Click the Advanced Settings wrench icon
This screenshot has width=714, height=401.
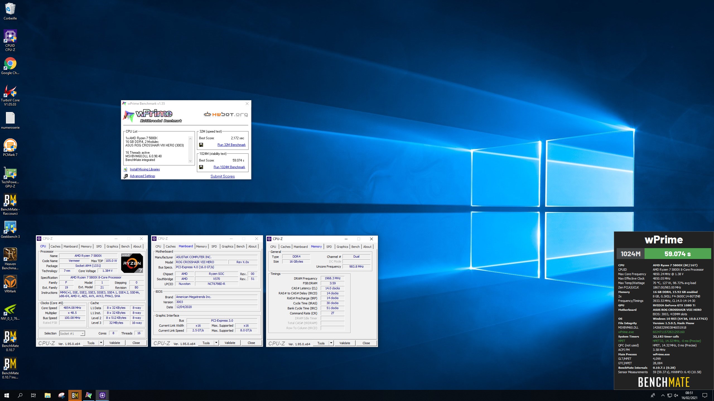tap(126, 176)
